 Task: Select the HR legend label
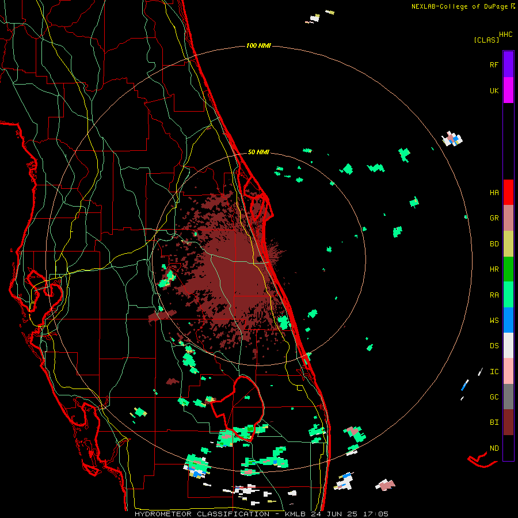click(494, 269)
